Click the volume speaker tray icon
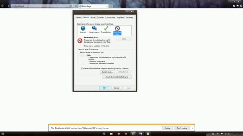Viewport: 243px width, 136px height. pos(229,134)
